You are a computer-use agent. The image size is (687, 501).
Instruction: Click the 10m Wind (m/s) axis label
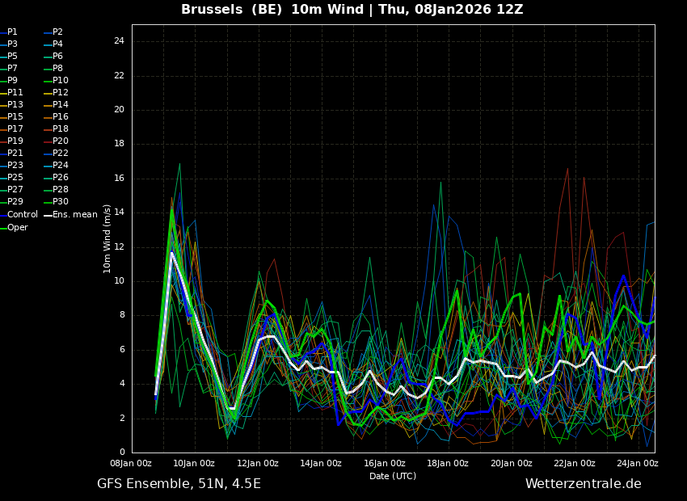[107, 238]
